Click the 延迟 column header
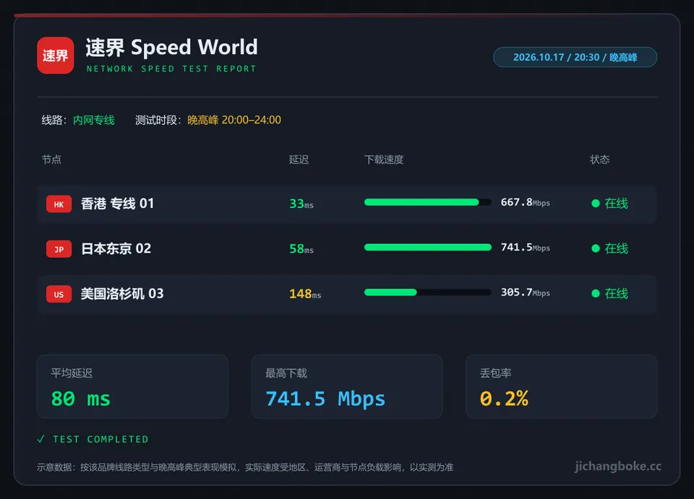694x499 pixels. pos(299,160)
